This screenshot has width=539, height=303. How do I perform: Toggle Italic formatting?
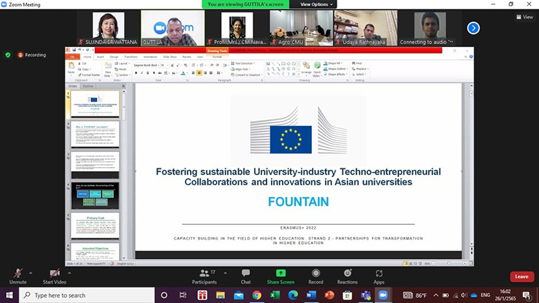[x=142, y=73]
